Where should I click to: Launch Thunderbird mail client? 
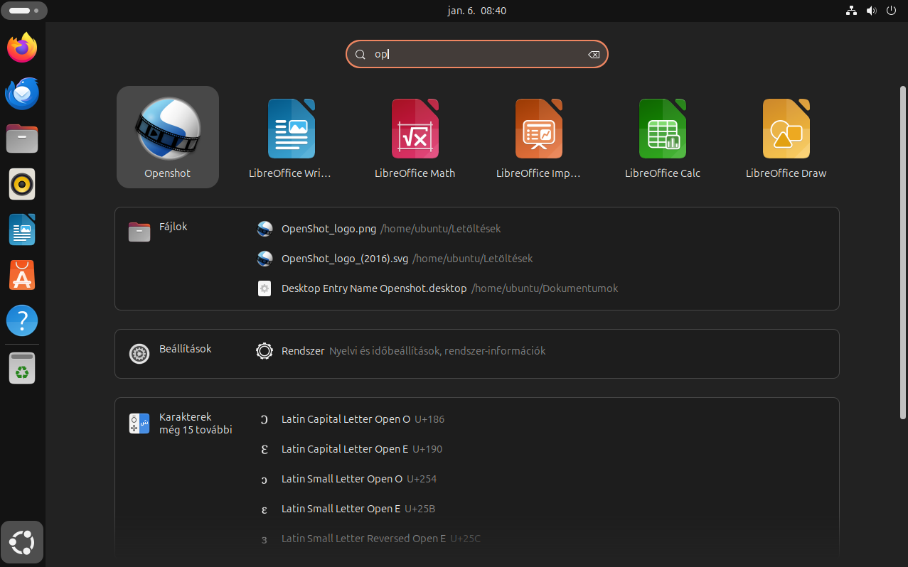(21, 93)
